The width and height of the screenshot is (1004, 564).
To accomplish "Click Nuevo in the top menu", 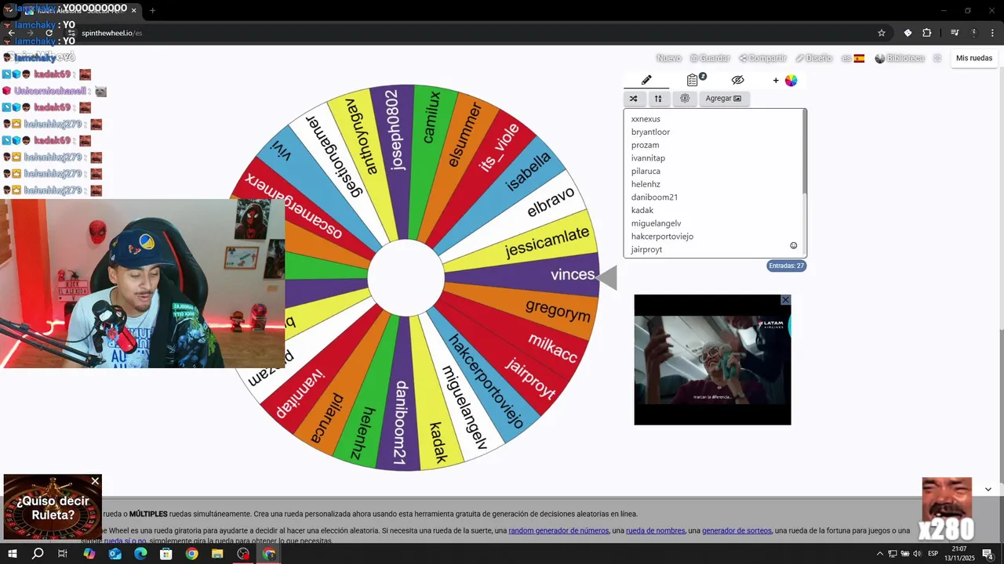I will point(668,58).
